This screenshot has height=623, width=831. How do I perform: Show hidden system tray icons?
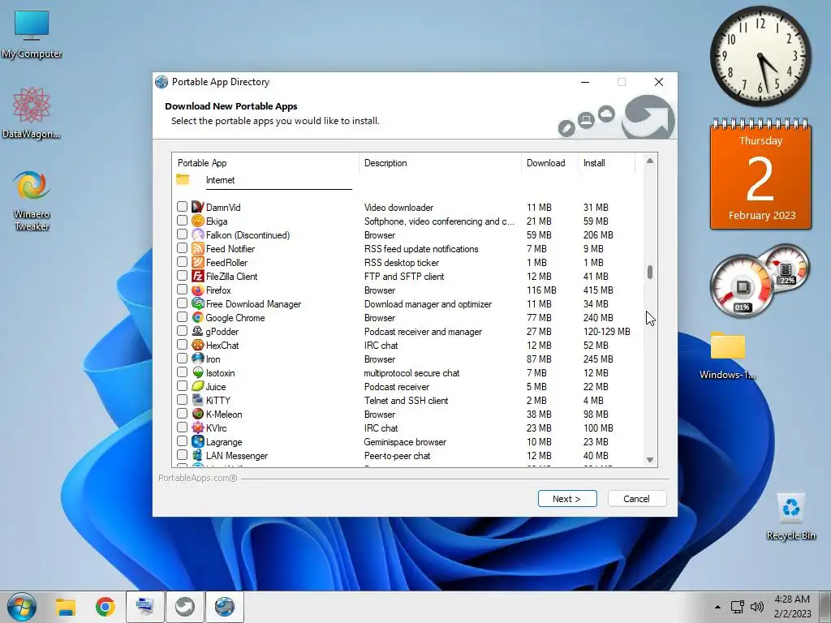[717, 607]
